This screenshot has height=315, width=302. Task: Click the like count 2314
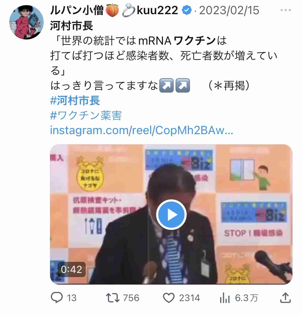pyautogui.click(x=189, y=298)
